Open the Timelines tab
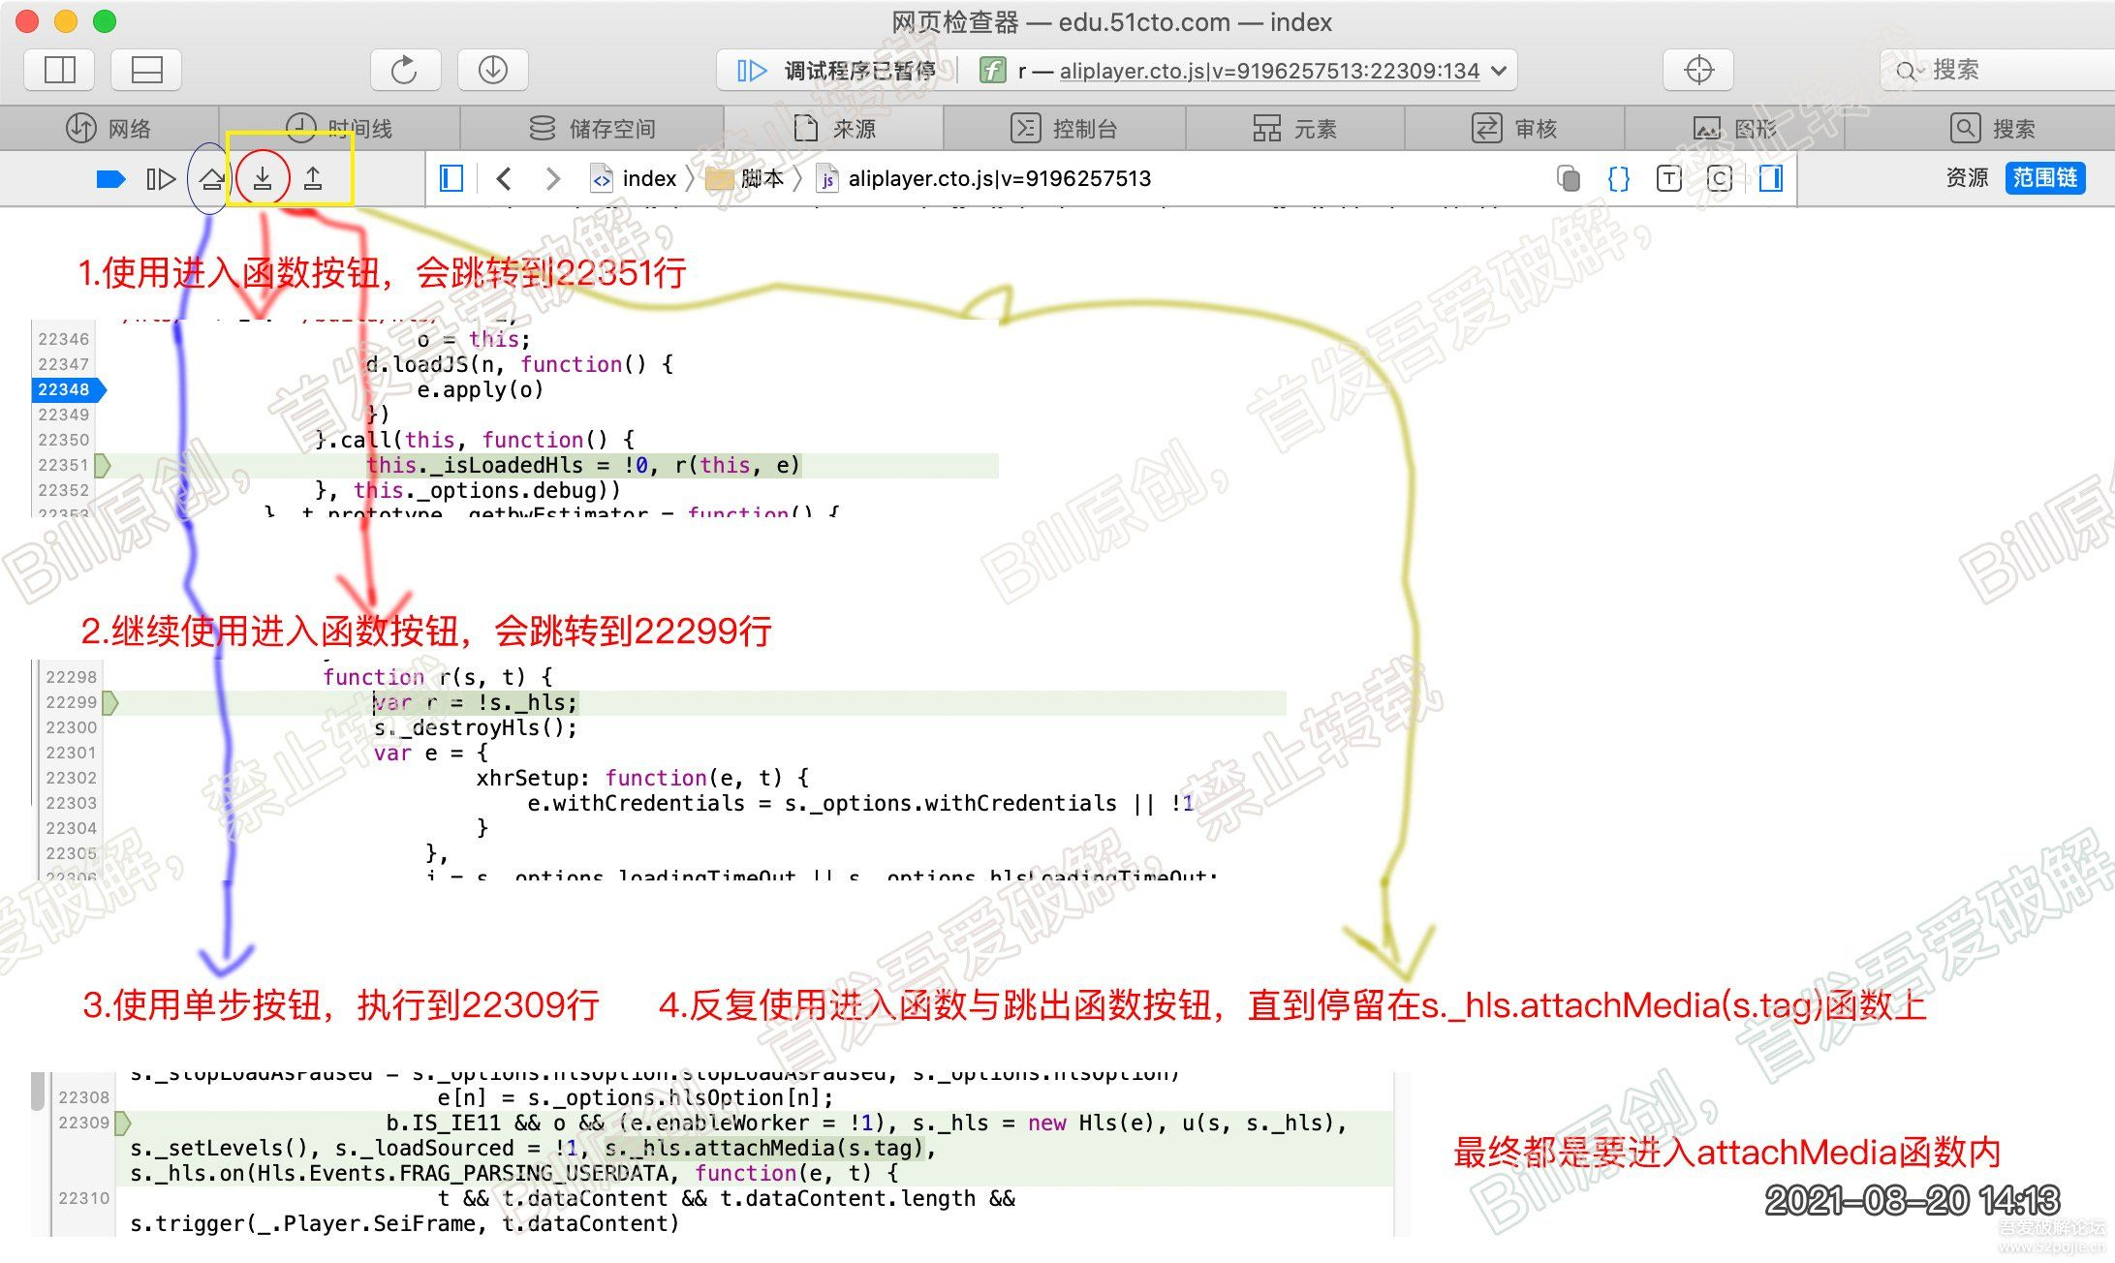 coord(339,128)
